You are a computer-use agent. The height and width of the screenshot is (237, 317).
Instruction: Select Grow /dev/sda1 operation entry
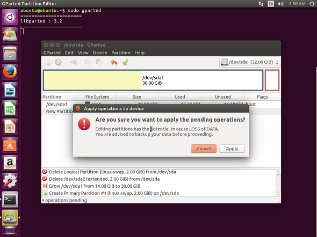click(x=95, y=186)
